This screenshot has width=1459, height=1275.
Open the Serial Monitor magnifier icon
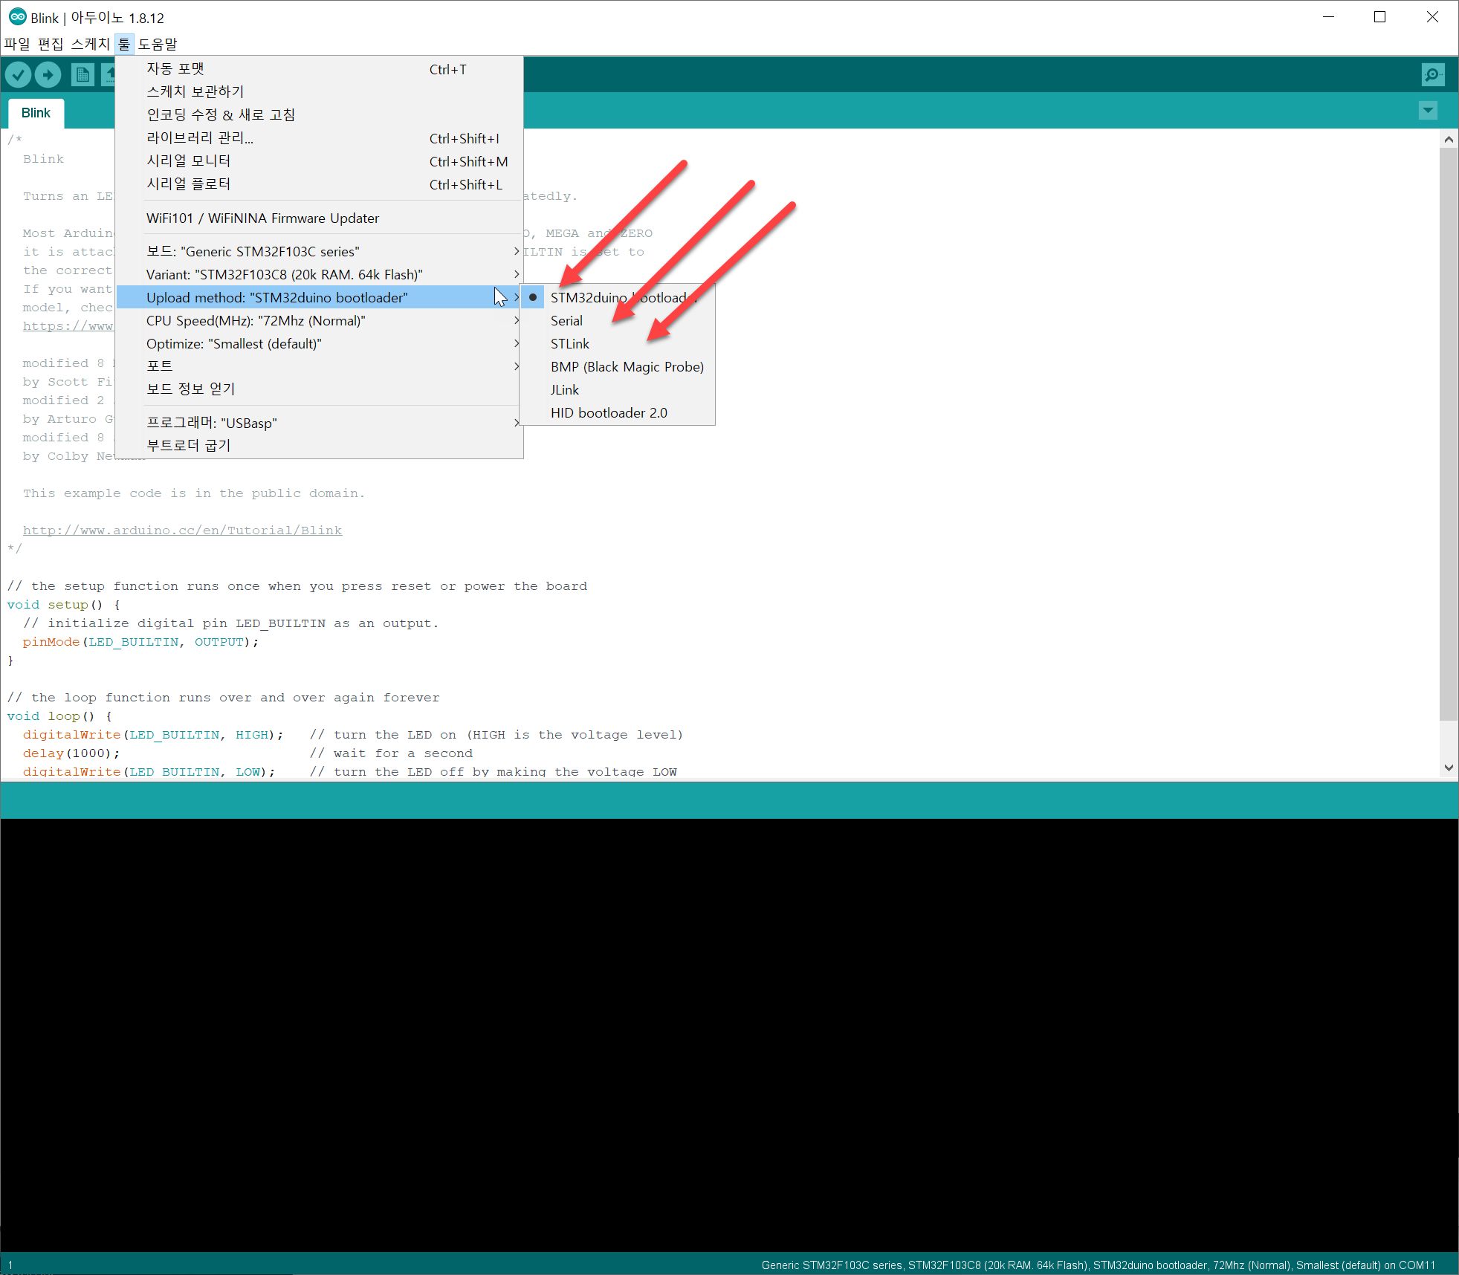[x=1432, y=74]
